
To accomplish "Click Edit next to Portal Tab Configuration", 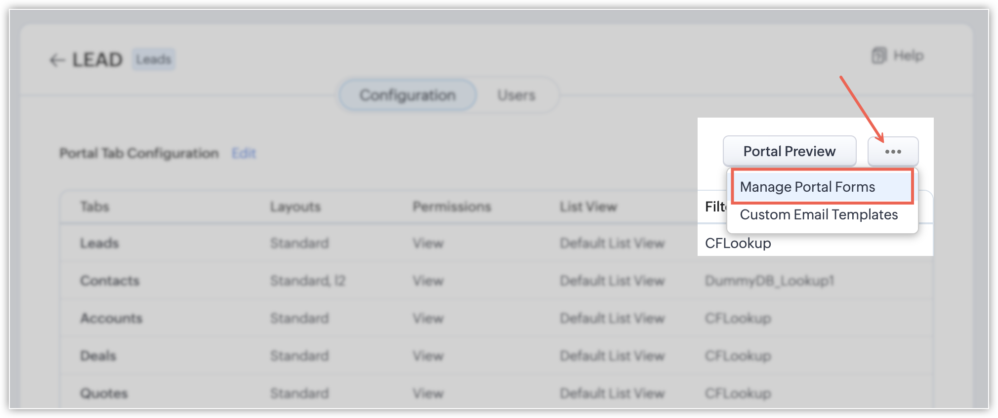I will point(244,153).
